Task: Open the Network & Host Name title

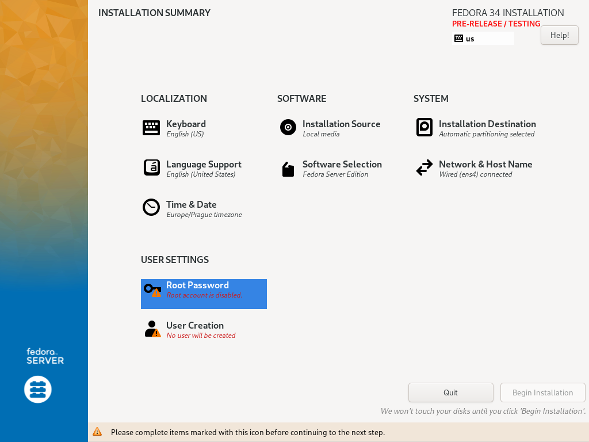Action: [485, 164]
